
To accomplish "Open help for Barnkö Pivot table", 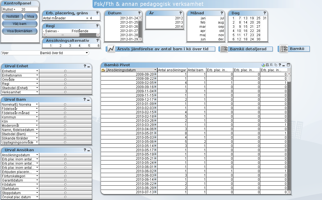I will click(280, 65).
